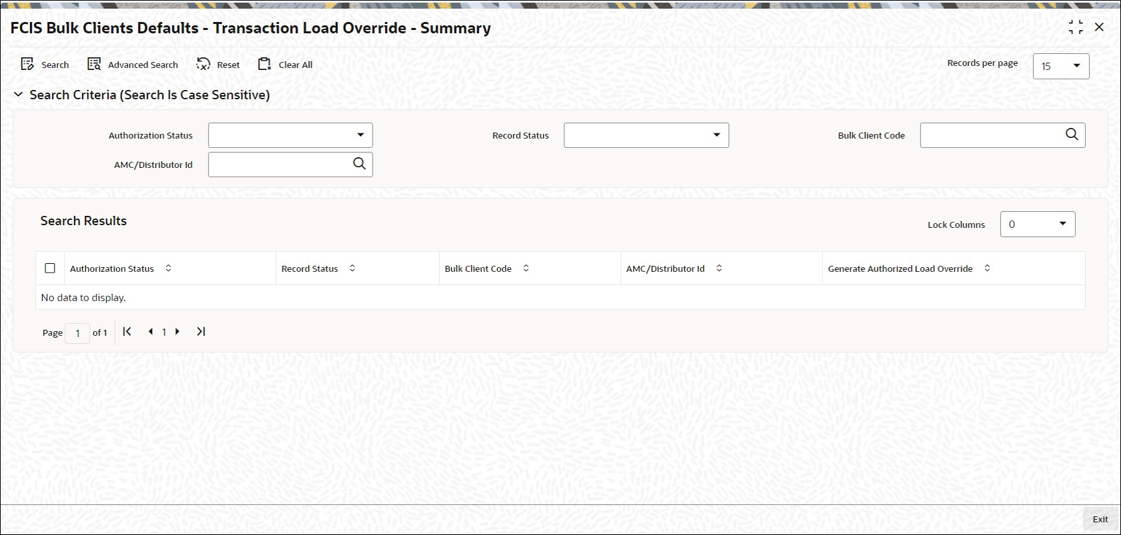Click Search toolbar label text
1121x535 pixels.
(x=55, y=65)
